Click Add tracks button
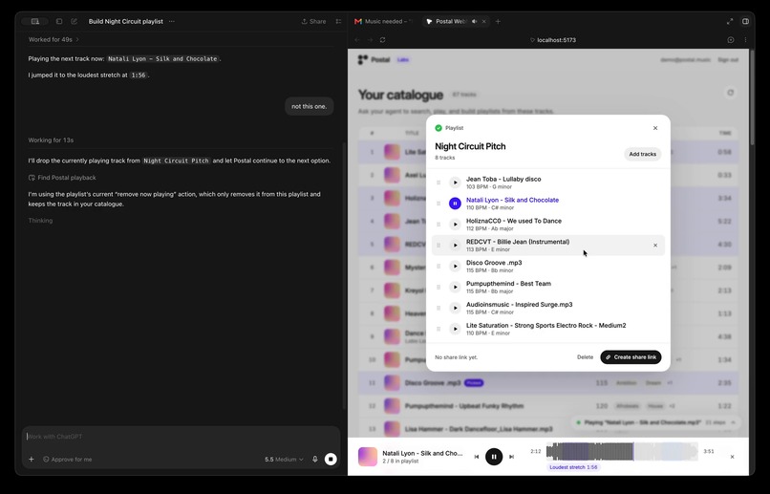Image resolution: width=770 pixels, height=494 pixels. pos(642,154)
